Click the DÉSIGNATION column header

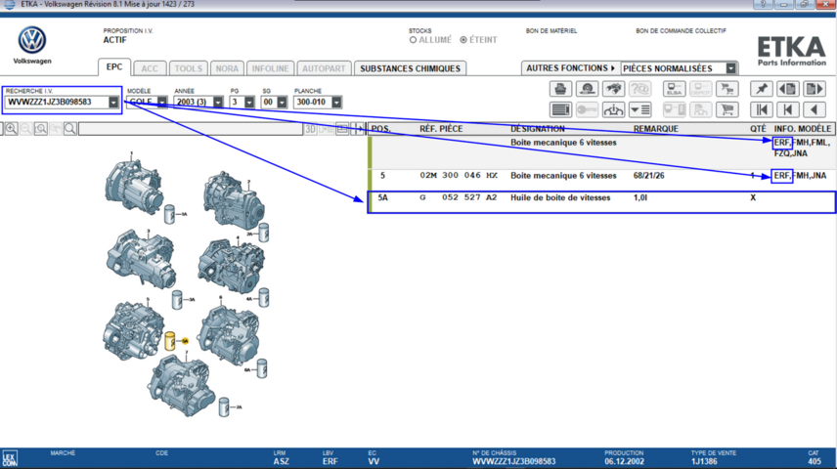tap(538, 129)
